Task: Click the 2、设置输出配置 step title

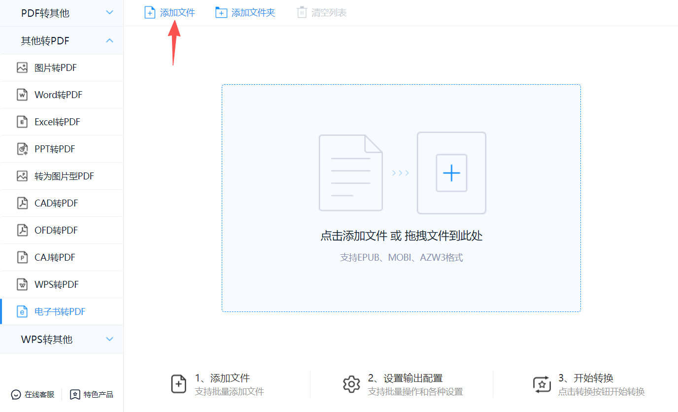Action: 405,378
